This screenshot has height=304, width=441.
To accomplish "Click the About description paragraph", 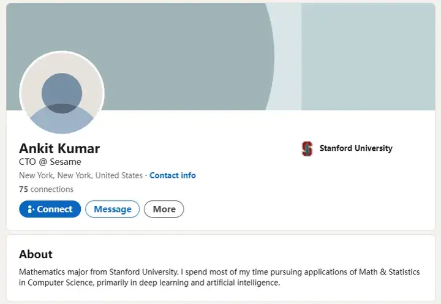I will tap(219, 277).
